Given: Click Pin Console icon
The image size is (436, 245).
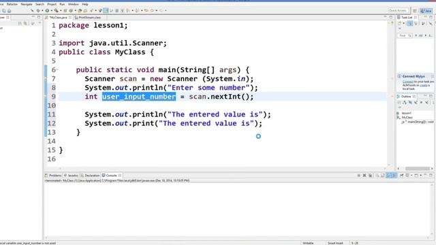Looking at the screenshot, I should (x=401, y=176).
